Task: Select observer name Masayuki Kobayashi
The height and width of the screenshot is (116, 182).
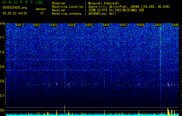Action: (x=104, y=3)
